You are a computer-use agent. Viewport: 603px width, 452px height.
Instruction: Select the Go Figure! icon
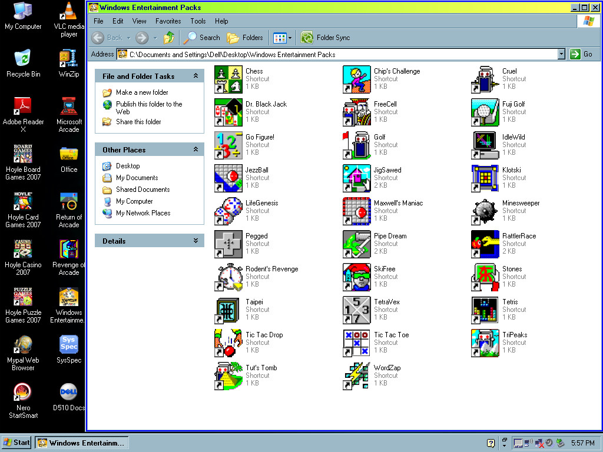tap(228, 145)
